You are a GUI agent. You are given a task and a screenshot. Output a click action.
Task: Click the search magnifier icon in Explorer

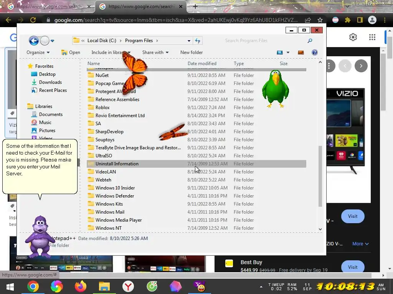click(310, 41)
